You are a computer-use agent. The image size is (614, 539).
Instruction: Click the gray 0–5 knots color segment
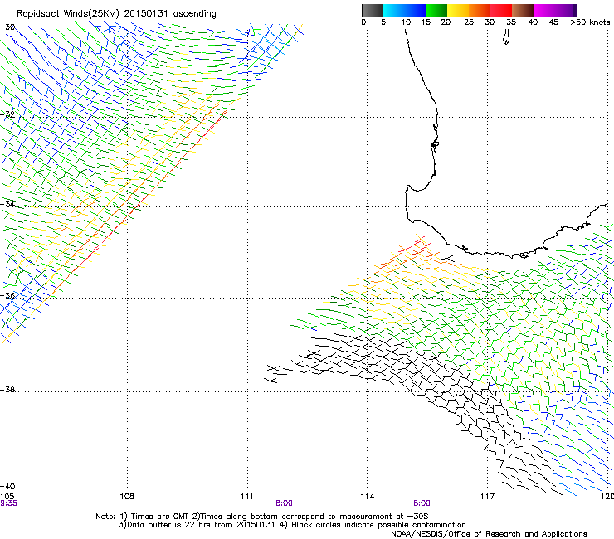(x=372, y=10)
